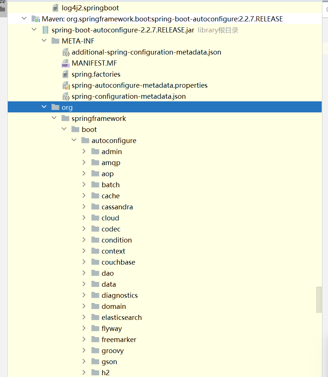
Task: Select the groovy package label
Action: click(x=113, y=351)
